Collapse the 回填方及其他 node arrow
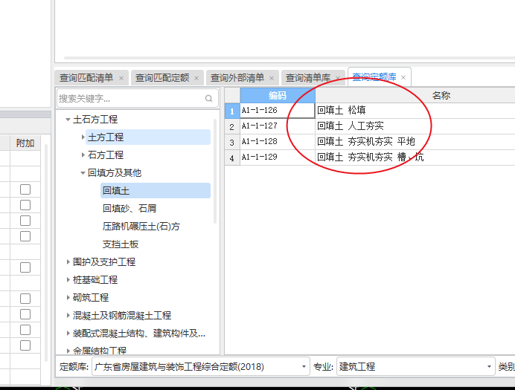 [83, 173]
